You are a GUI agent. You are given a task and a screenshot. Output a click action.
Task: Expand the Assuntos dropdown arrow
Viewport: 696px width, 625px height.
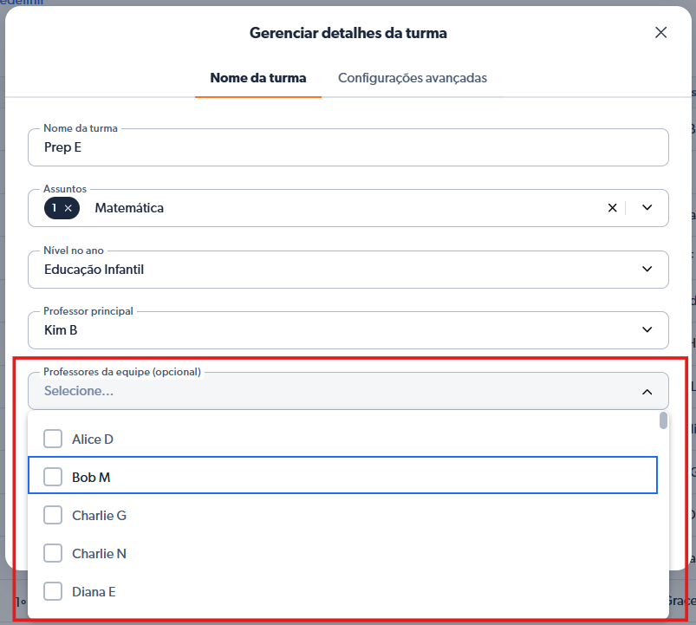[x=647, y=208]
